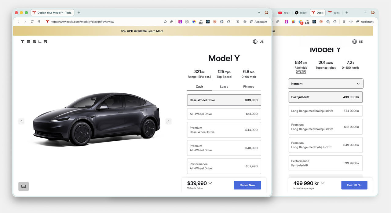The image size is (391, 213).
Task: Click the Beställ Nu button
Action: coord(354,185)
